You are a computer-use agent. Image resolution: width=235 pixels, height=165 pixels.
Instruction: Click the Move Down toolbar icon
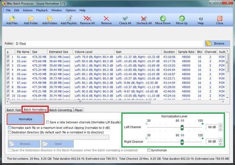163,18
